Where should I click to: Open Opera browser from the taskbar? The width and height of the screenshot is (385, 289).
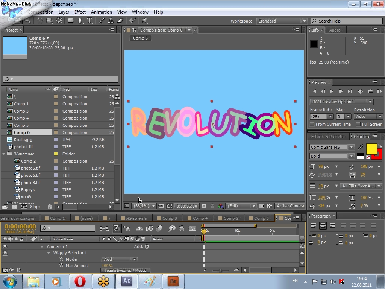[79, 281]
